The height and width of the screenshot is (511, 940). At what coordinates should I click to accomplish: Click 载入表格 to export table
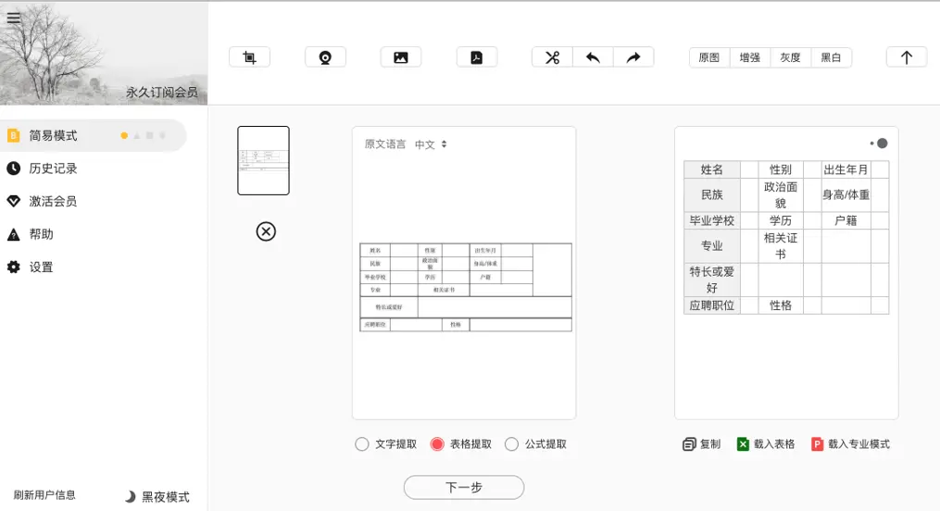[766, 444]
